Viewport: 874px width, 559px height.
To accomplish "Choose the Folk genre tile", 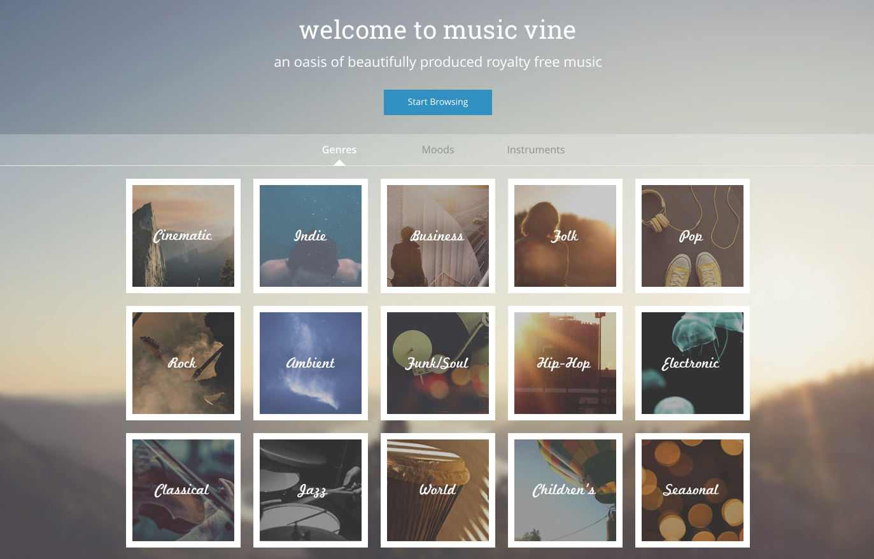I will (x=565, y=236).
